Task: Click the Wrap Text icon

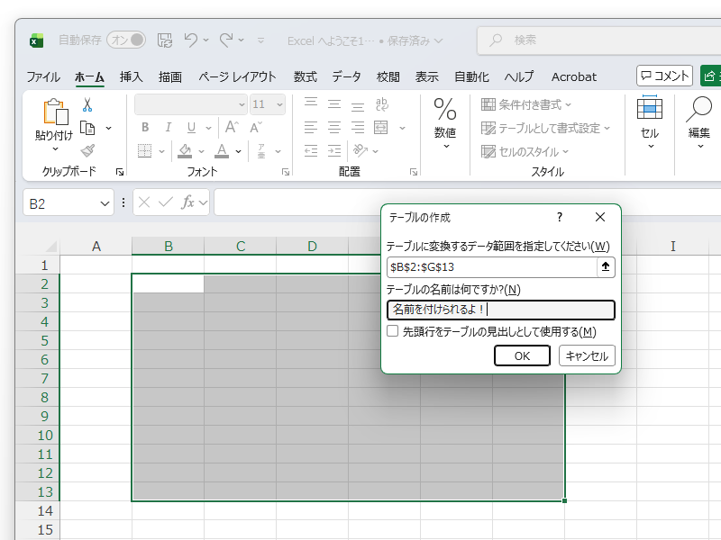Action: pyautogui.click(x=381, y=104)
